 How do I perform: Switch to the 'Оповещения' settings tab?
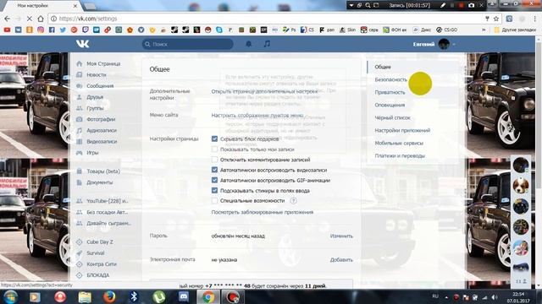point(390,105)
